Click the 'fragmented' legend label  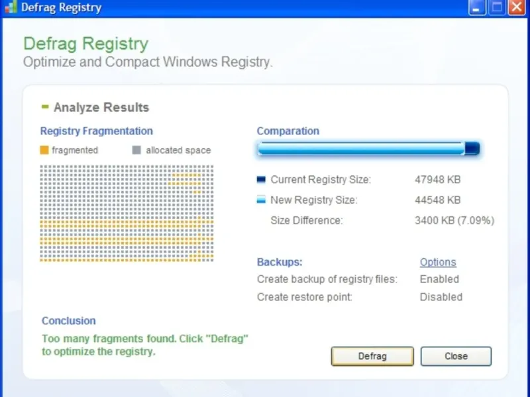pyautogui.click(x=75, y=150)
